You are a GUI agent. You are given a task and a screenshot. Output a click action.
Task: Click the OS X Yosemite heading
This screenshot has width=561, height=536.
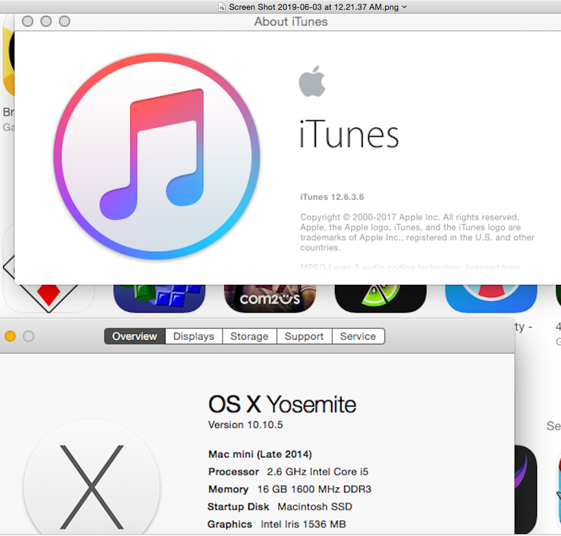282,405
